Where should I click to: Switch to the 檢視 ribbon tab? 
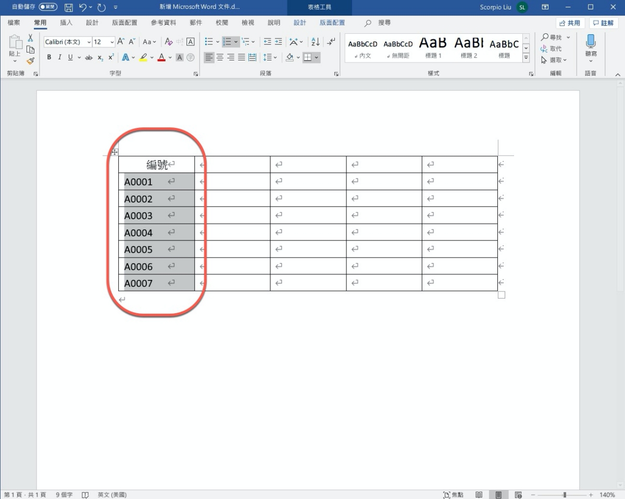248,23
